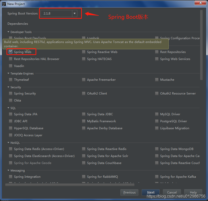Collapse the Template Engines section
This screenshot has height=201, width=208.
click(8, 73)
